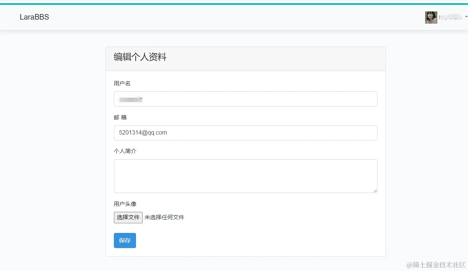
Task: Click the 保存 button
Action: (x=125, y=240)
